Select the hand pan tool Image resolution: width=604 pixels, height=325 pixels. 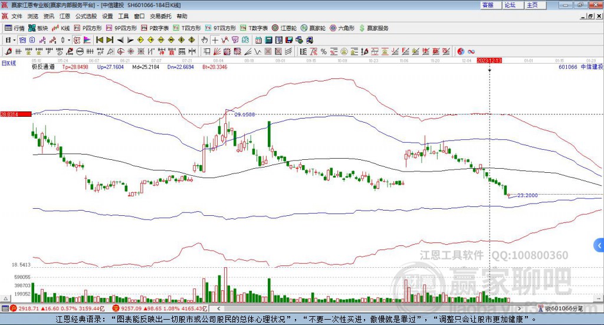205,40
